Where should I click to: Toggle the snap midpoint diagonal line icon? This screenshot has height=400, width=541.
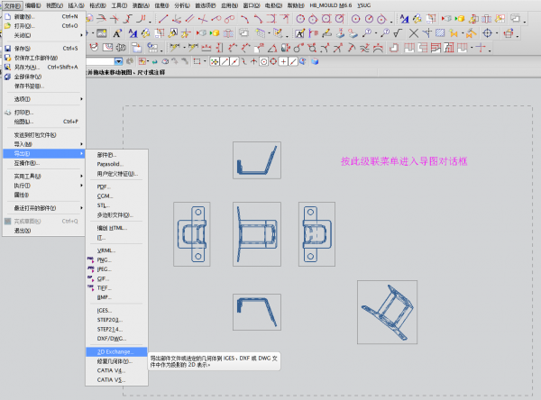click(x=234, y=61)
